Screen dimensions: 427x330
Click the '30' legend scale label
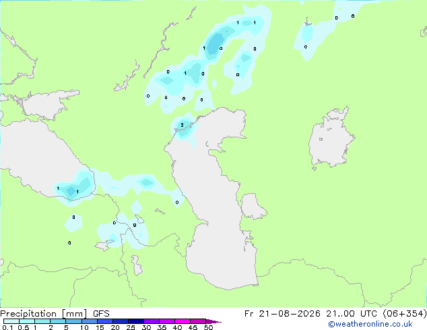point(146,327)
